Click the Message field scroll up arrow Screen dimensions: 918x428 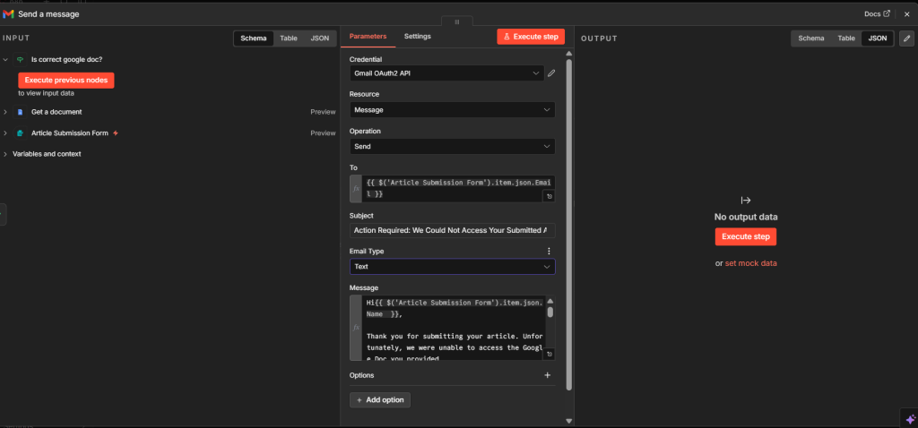coord(550,301)
